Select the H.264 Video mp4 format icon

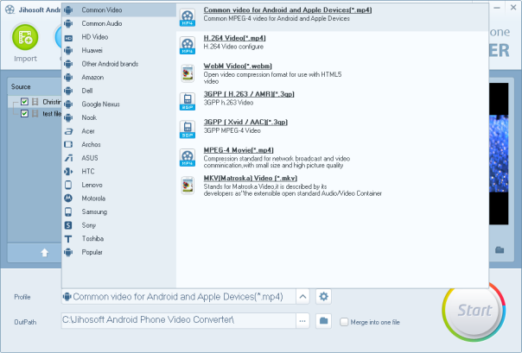pos(187,44)
